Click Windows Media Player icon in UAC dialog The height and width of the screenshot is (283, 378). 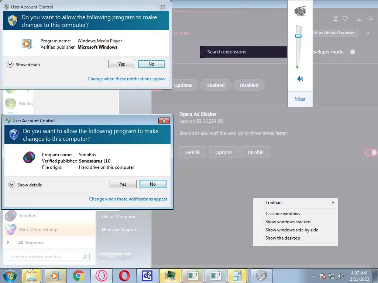(27, 44)
